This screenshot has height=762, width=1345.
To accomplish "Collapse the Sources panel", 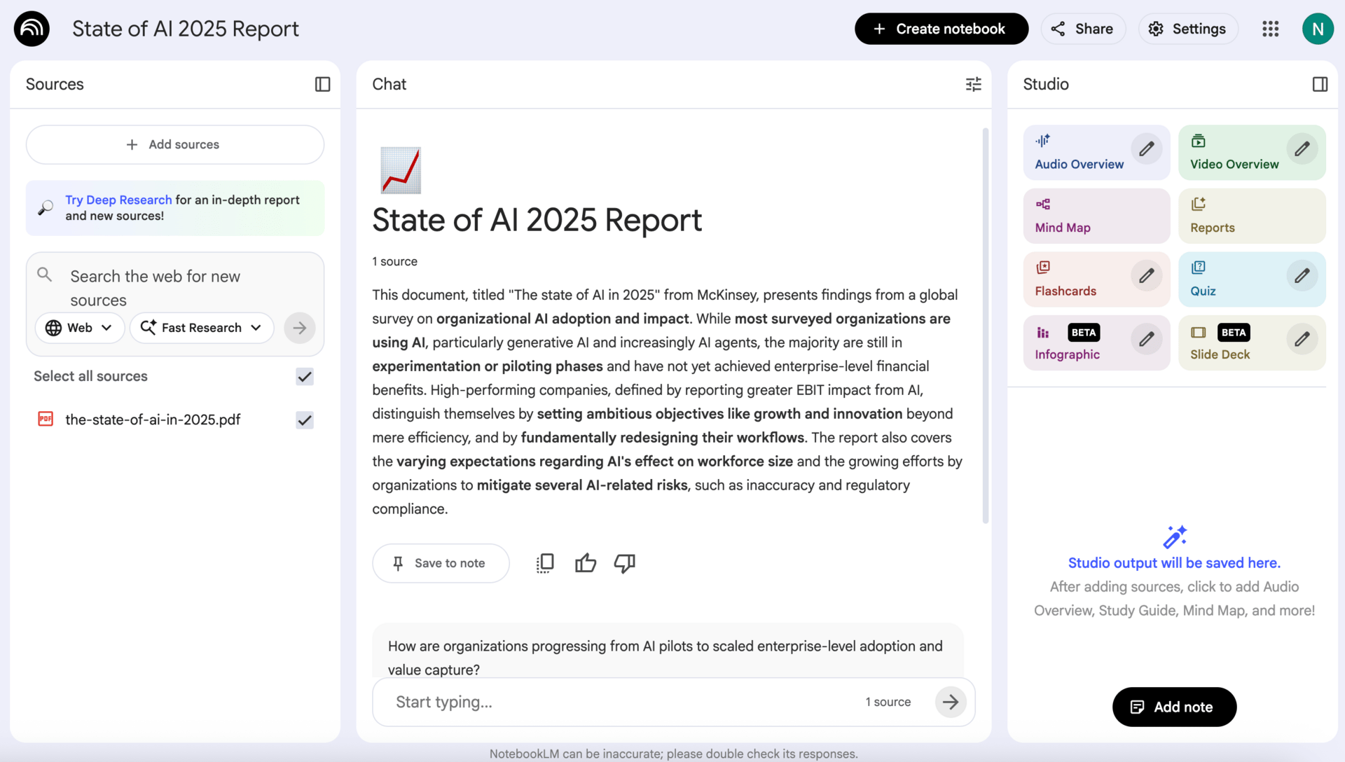I will [x=322, y=84].
